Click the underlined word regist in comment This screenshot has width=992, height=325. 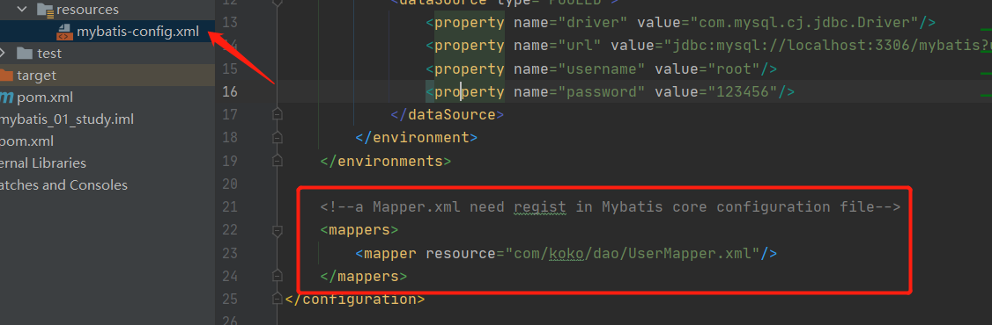click(540, 207)
